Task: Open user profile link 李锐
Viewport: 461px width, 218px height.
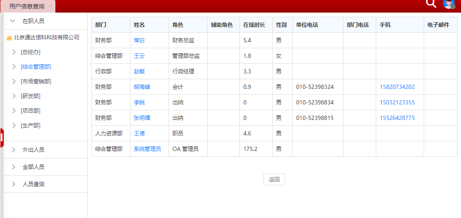Action: pyautogui.click(x=139, y=103)
